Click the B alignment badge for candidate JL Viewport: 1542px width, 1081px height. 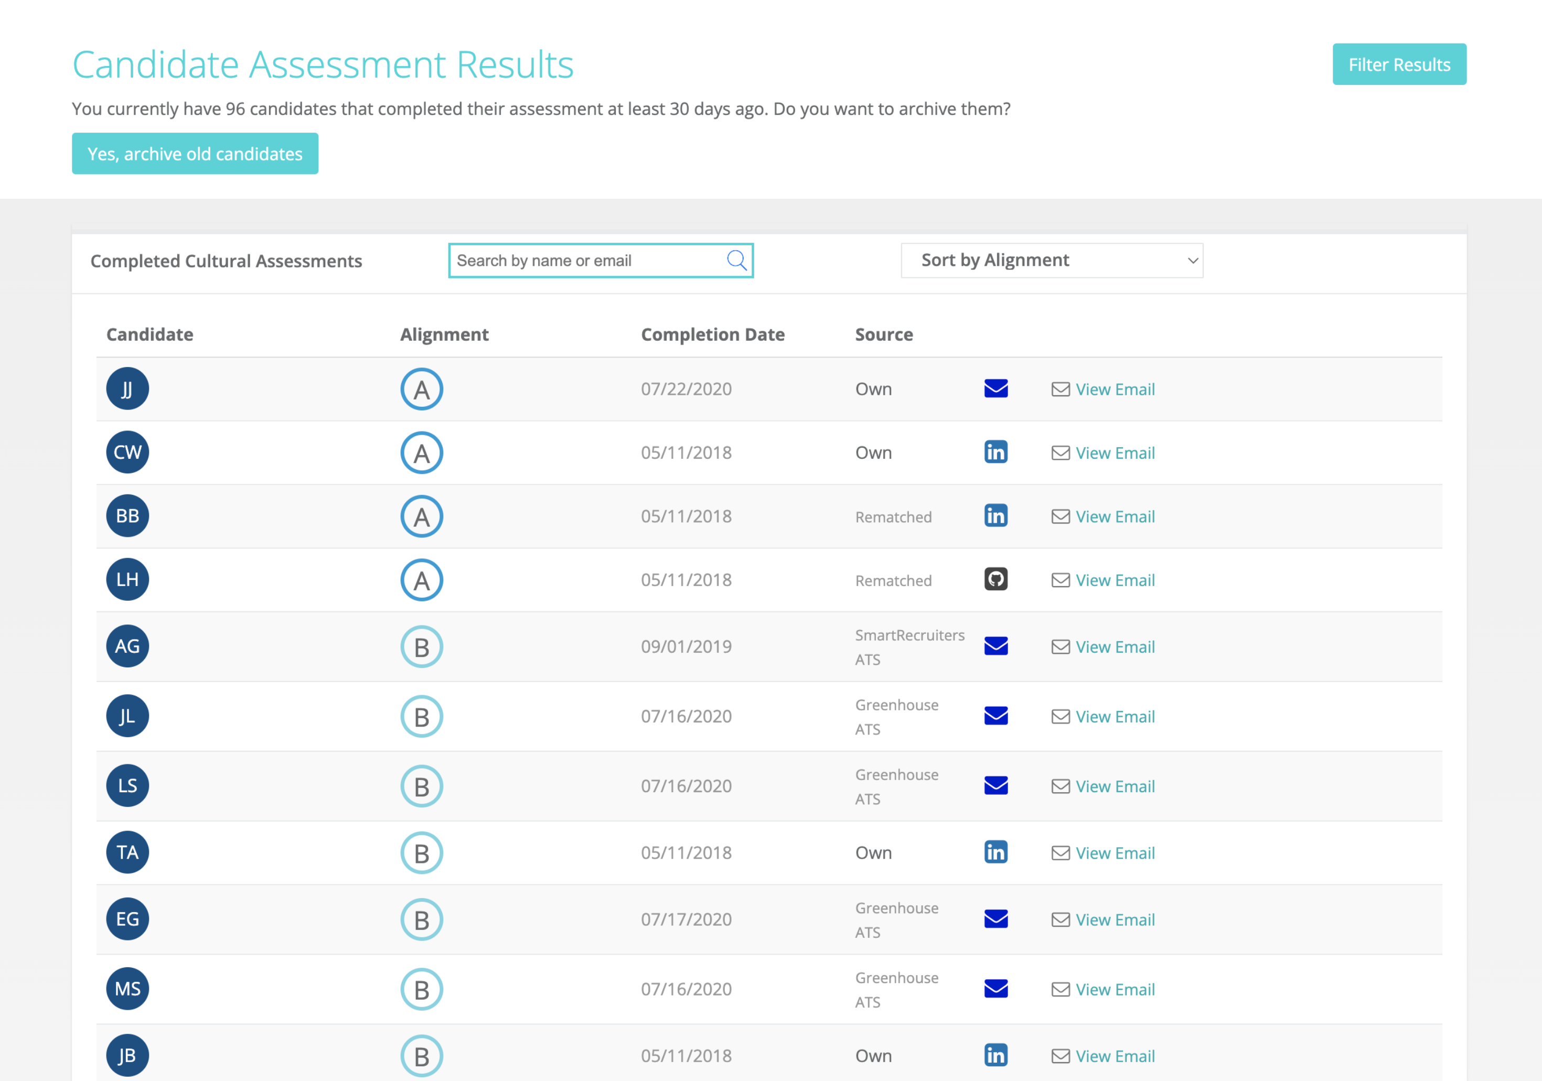click(421, 716)
